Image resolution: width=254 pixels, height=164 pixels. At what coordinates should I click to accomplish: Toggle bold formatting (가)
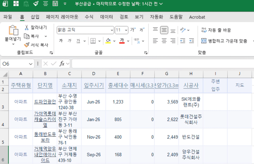pos(60,41)
